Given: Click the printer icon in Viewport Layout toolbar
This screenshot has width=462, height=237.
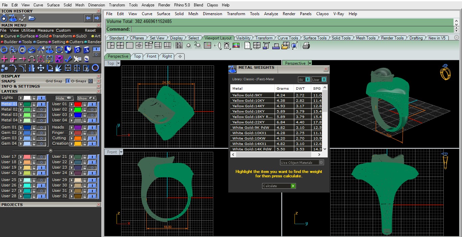Looking at the screenshot, I should (x=306, y=46).
